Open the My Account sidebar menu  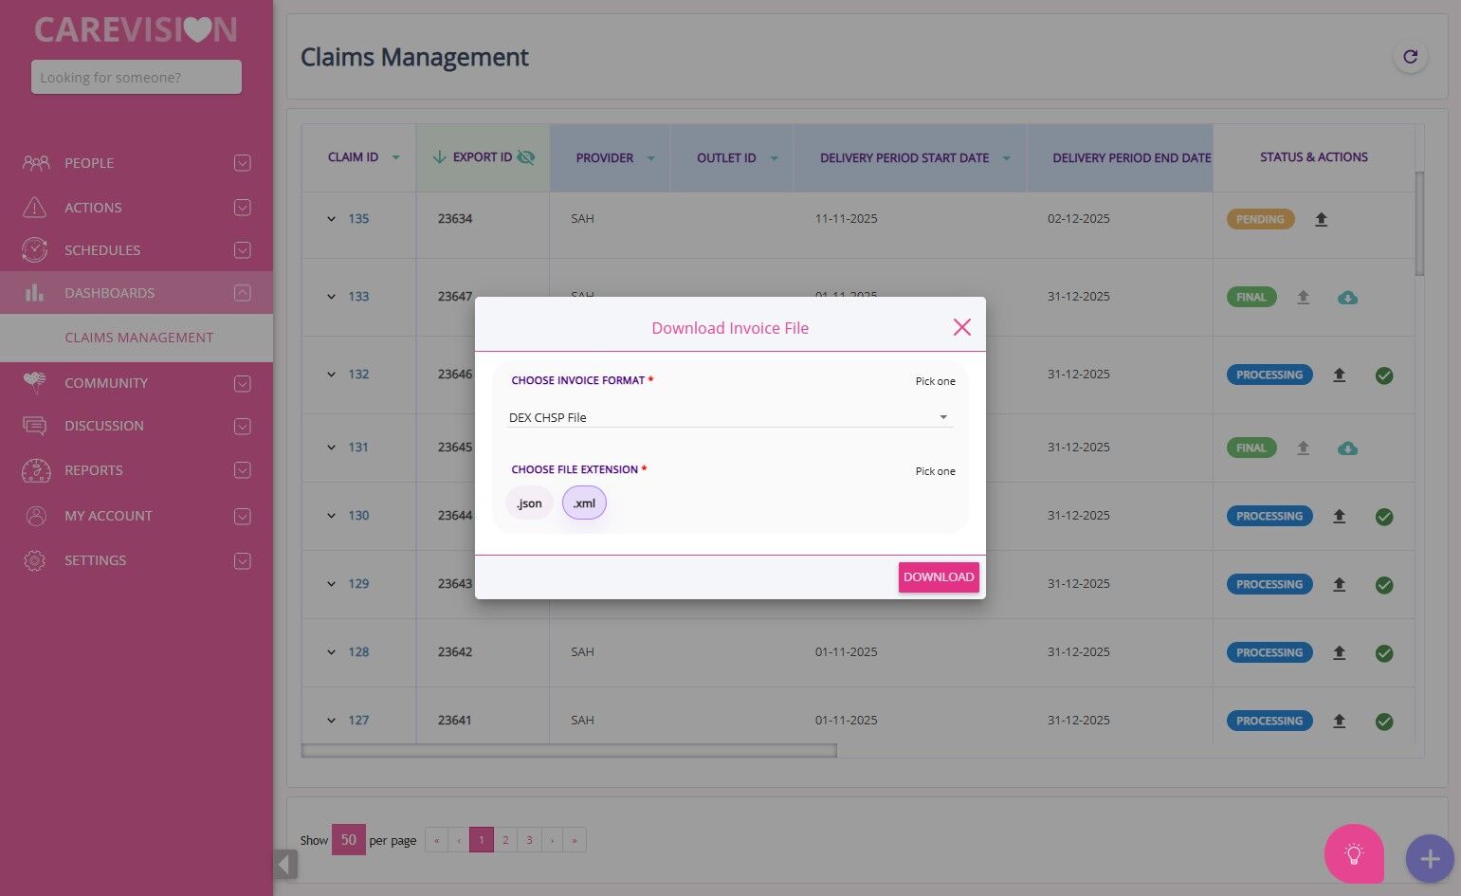coord(137,516)
